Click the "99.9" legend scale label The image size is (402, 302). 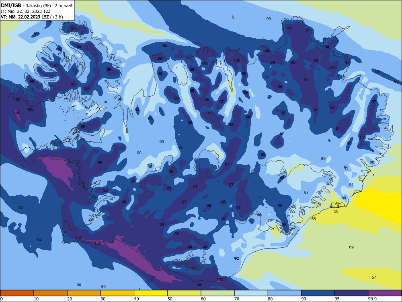(372, 299)
